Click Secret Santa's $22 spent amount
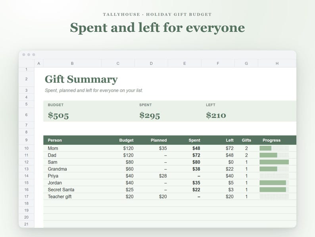 (196, 190)
